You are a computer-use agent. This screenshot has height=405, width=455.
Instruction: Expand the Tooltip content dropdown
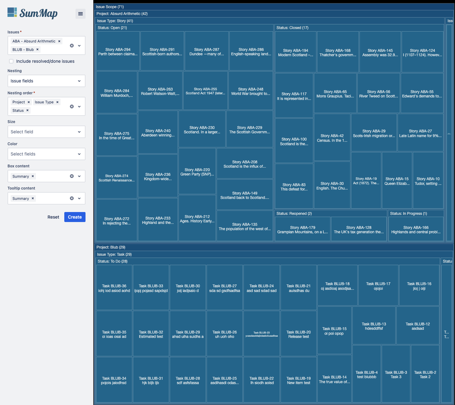[79, 198]
